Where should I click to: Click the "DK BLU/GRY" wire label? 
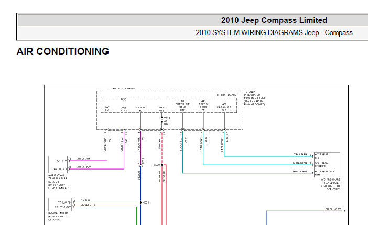point(333,209)
